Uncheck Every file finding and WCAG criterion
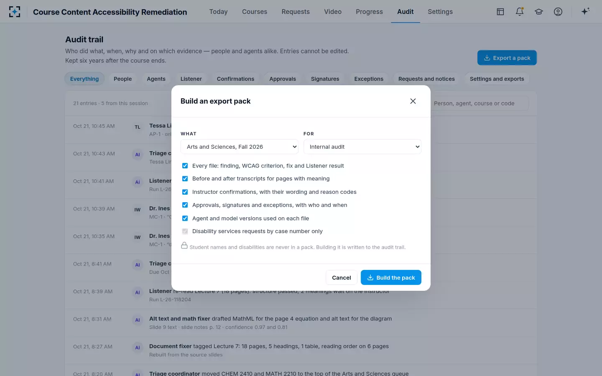 click(x=185, y=166)
